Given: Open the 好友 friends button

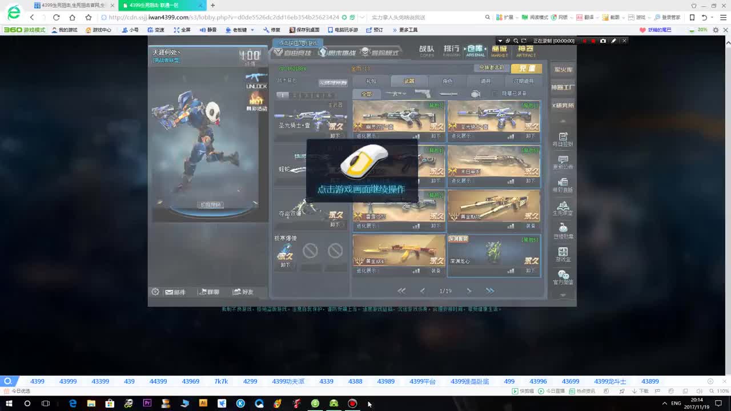Looking at the screenshot, I should (243, 292).
